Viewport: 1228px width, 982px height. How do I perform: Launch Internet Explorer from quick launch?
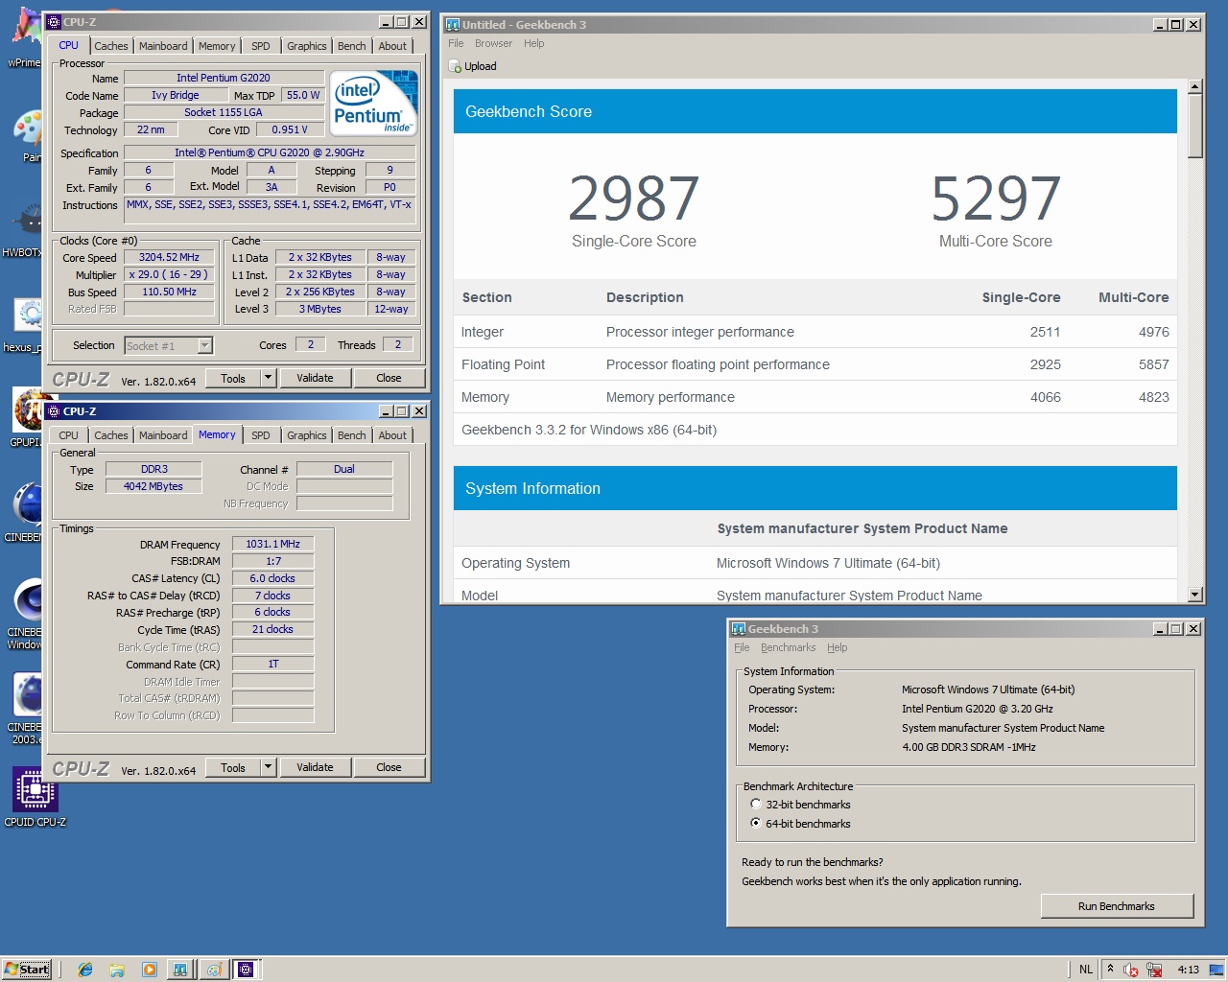pyautogui.click(x=85, y=970)
